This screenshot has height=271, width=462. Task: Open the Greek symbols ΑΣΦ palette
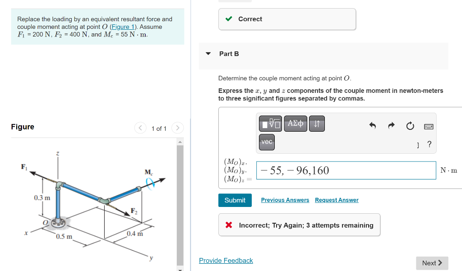point(295,124)
